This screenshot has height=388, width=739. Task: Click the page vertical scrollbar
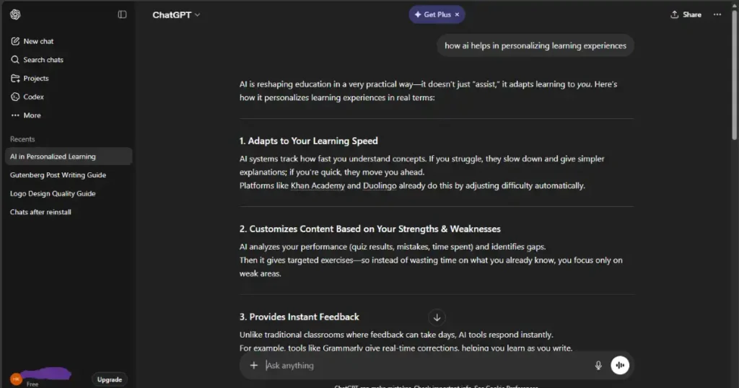734,75
